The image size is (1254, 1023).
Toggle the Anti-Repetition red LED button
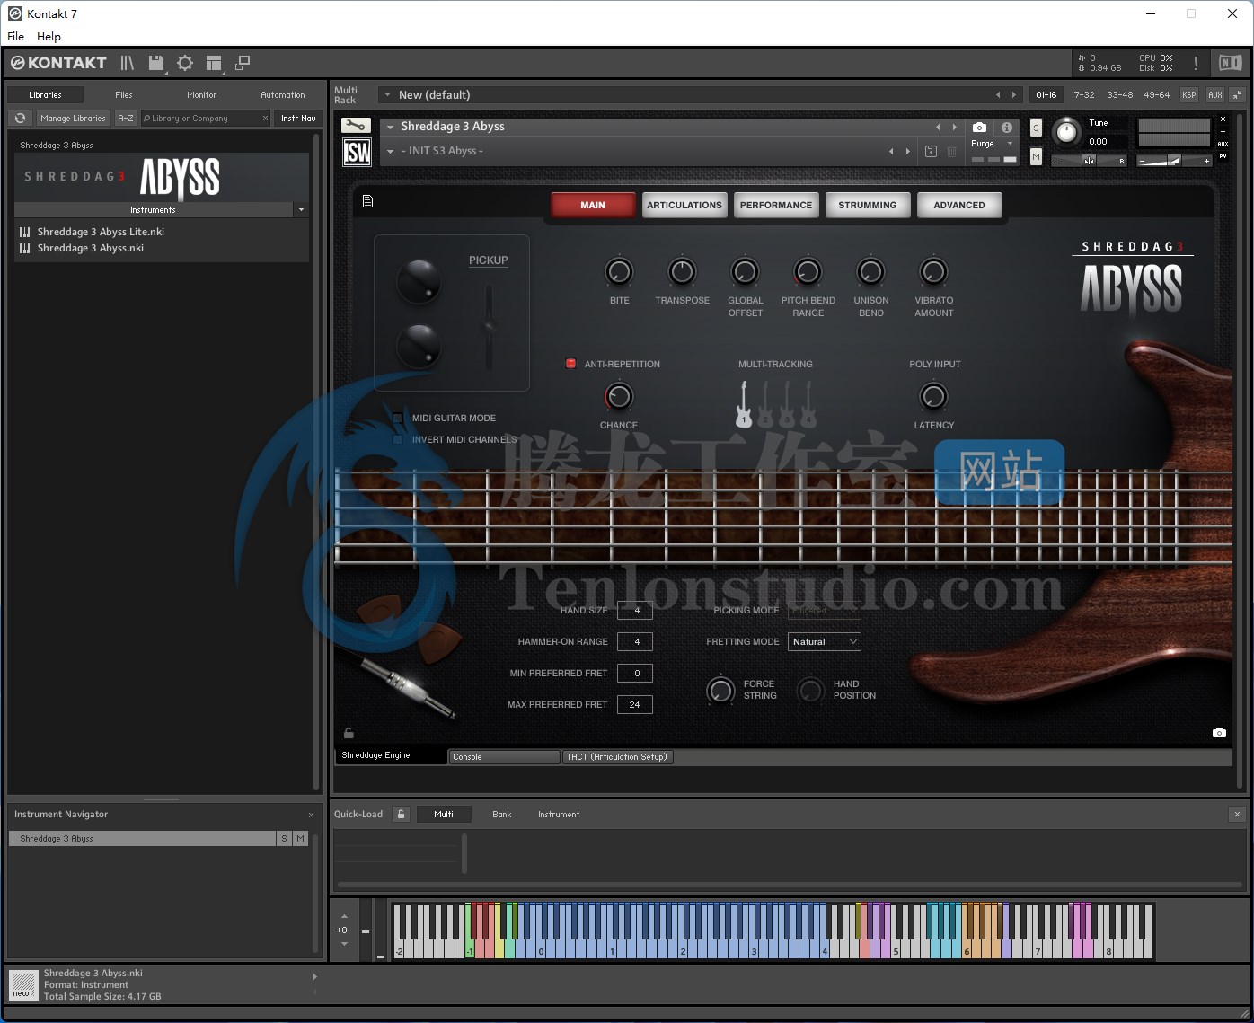[x=570, y=364]
